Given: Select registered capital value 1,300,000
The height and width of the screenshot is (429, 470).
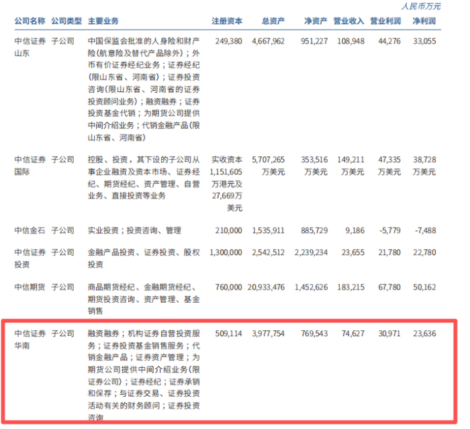Looking at the screenshot, I should tap(226, 252).
